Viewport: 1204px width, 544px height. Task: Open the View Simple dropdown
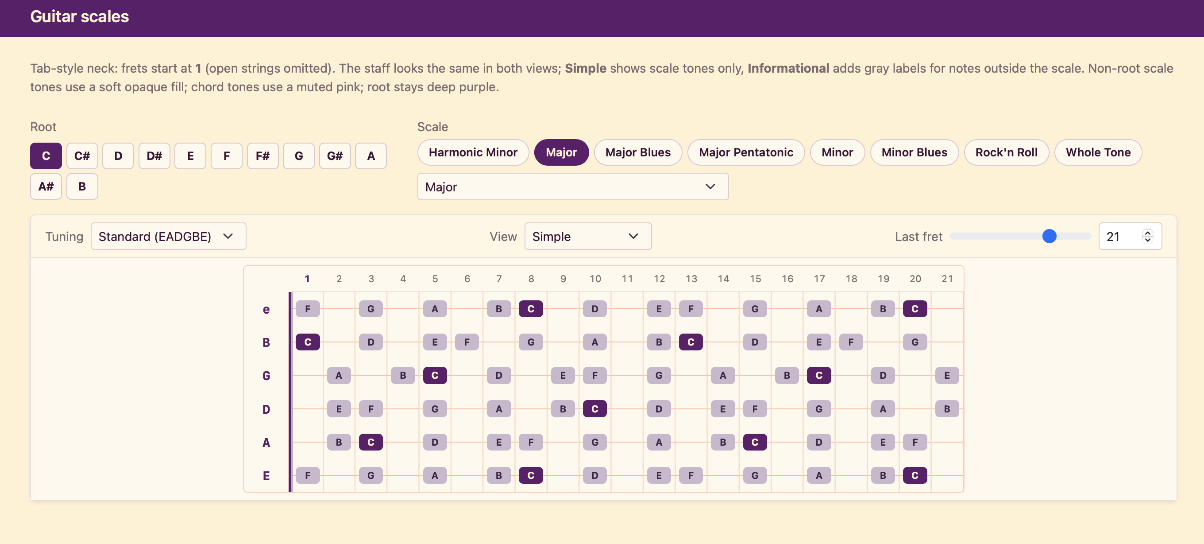[587, 236]
